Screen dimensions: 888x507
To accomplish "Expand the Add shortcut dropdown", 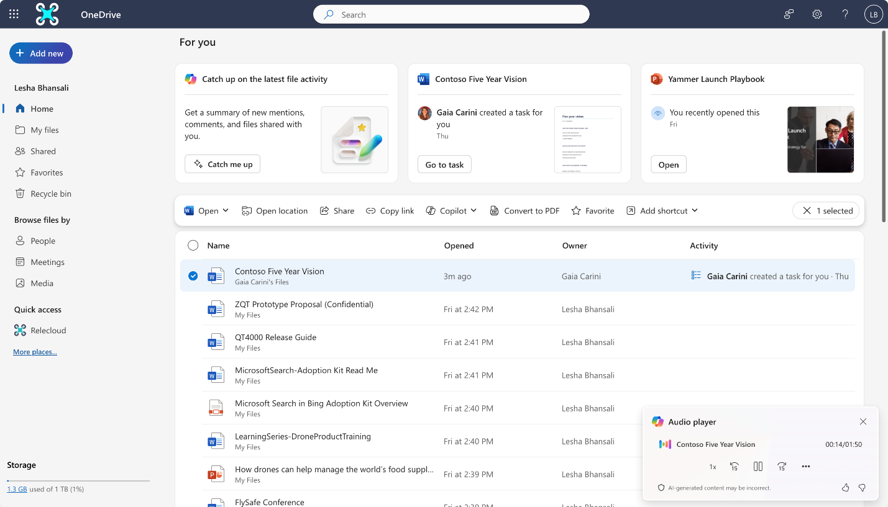I will [x=695, y=211].
